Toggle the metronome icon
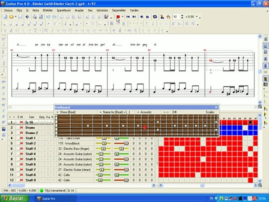 pos(162,17)
